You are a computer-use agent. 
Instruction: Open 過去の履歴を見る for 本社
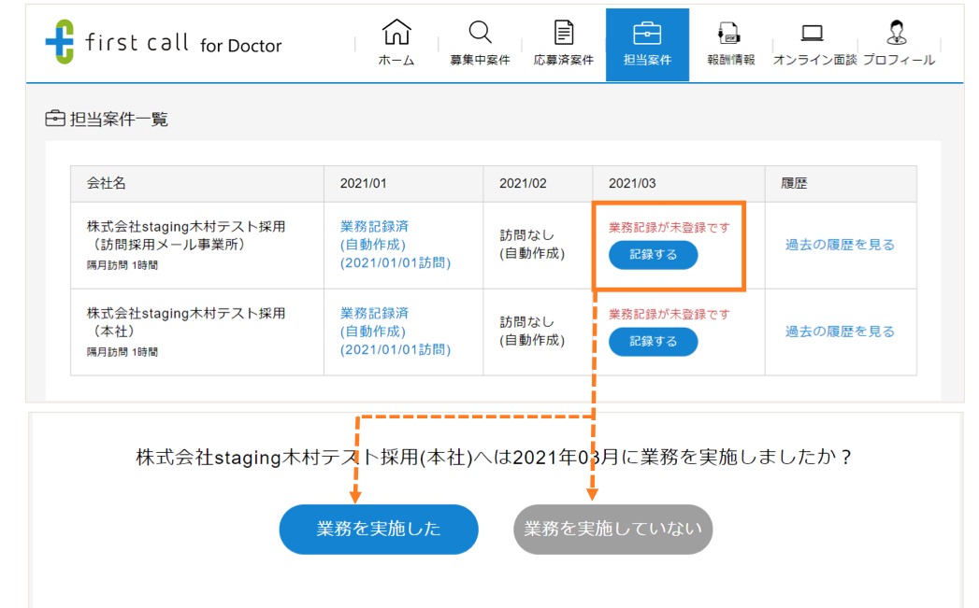point(840,332)
